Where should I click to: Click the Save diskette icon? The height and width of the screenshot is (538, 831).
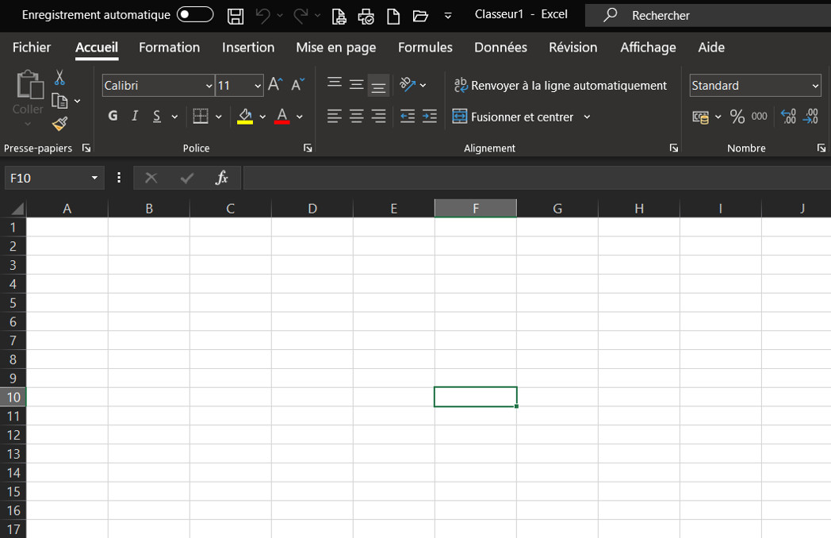(x=236, y=16)
